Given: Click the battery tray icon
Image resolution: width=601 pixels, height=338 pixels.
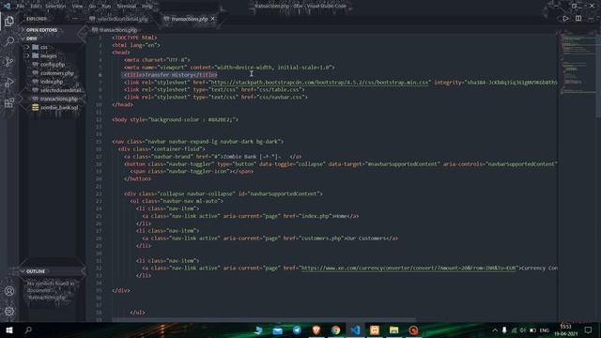Looking at the screenshot, I should point(532,330).
